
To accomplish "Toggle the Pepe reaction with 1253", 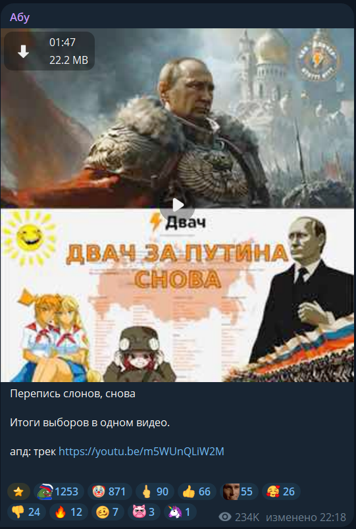I will pyautogui.click(x=59, y=491).
